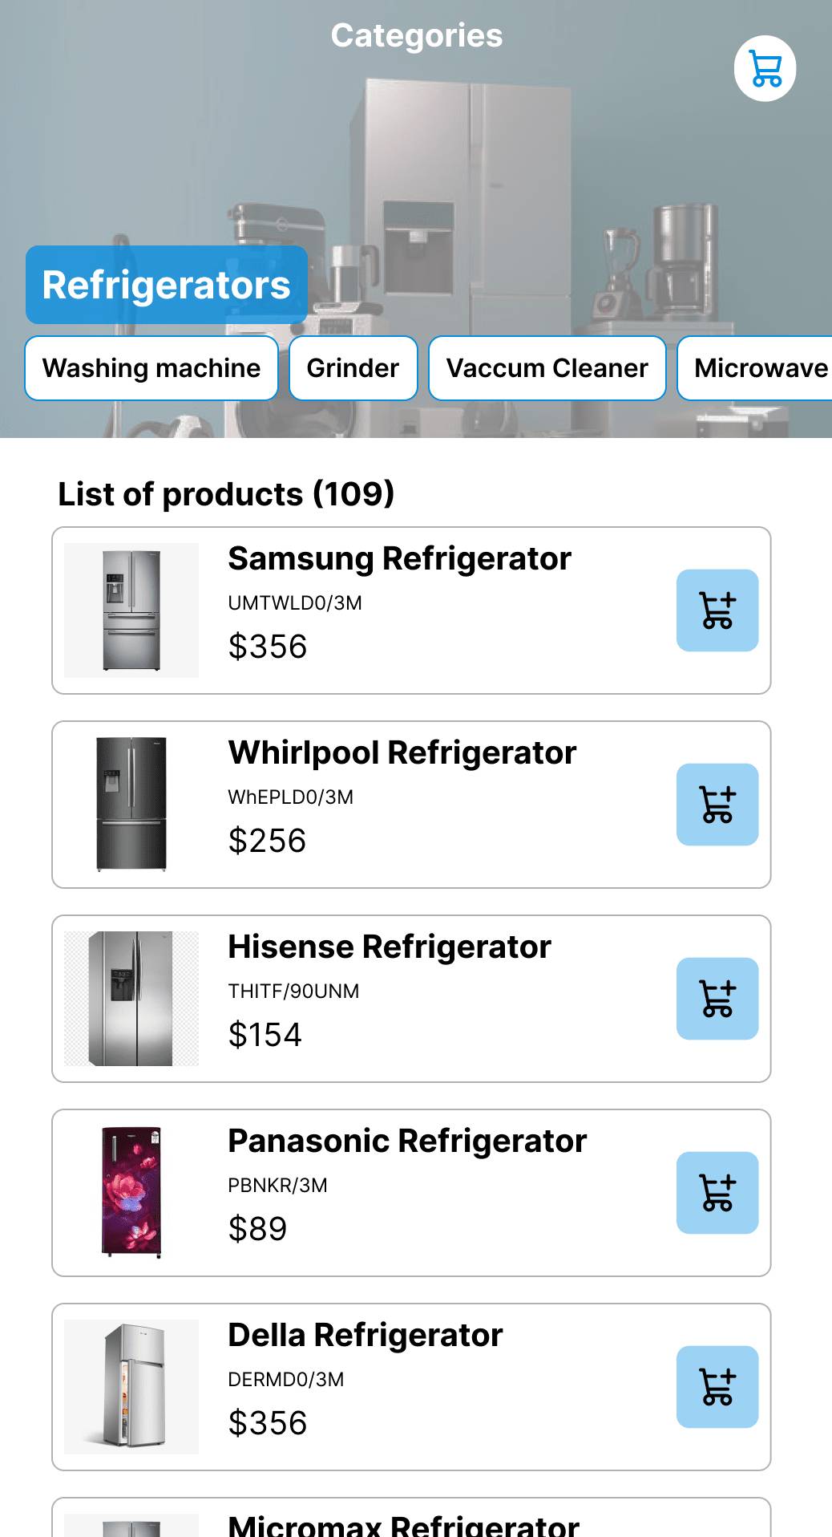Open the shopping cart icon
The width and height of the screenshot is (832, 1537).
(x=765, y=69)
